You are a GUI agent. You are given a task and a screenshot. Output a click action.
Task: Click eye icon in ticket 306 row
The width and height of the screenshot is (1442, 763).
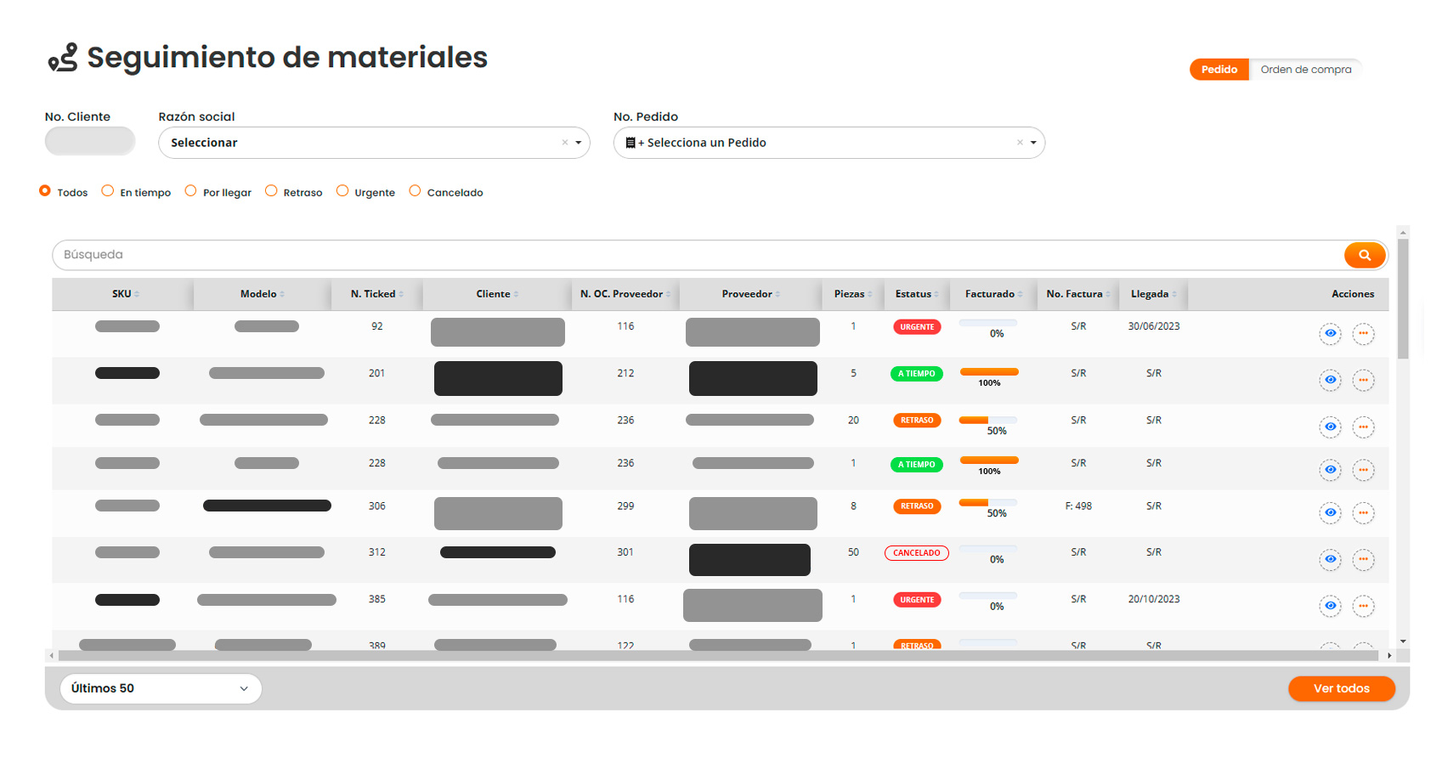point(1330,513)
